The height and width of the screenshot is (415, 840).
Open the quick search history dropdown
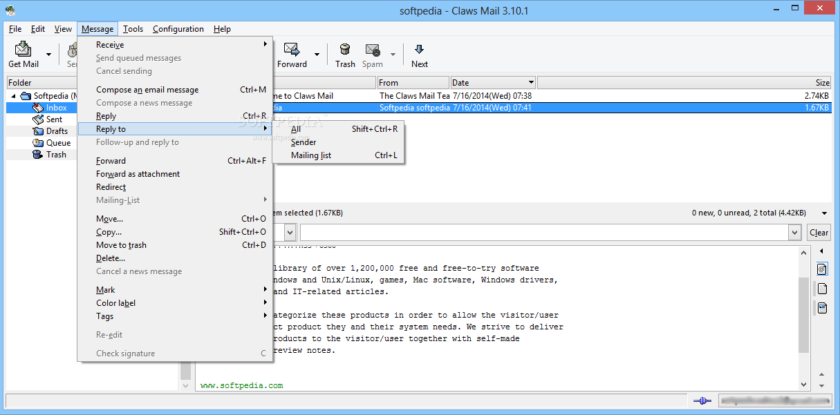795,233
